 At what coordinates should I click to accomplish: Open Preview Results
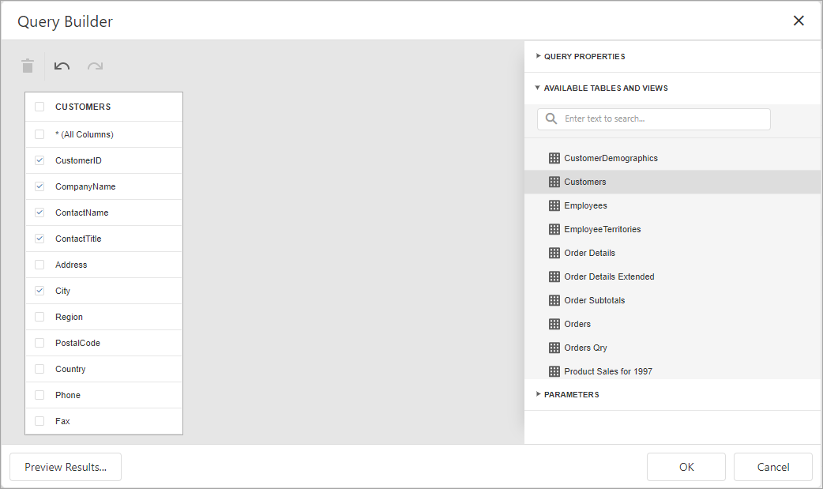[x=66, y=467]
